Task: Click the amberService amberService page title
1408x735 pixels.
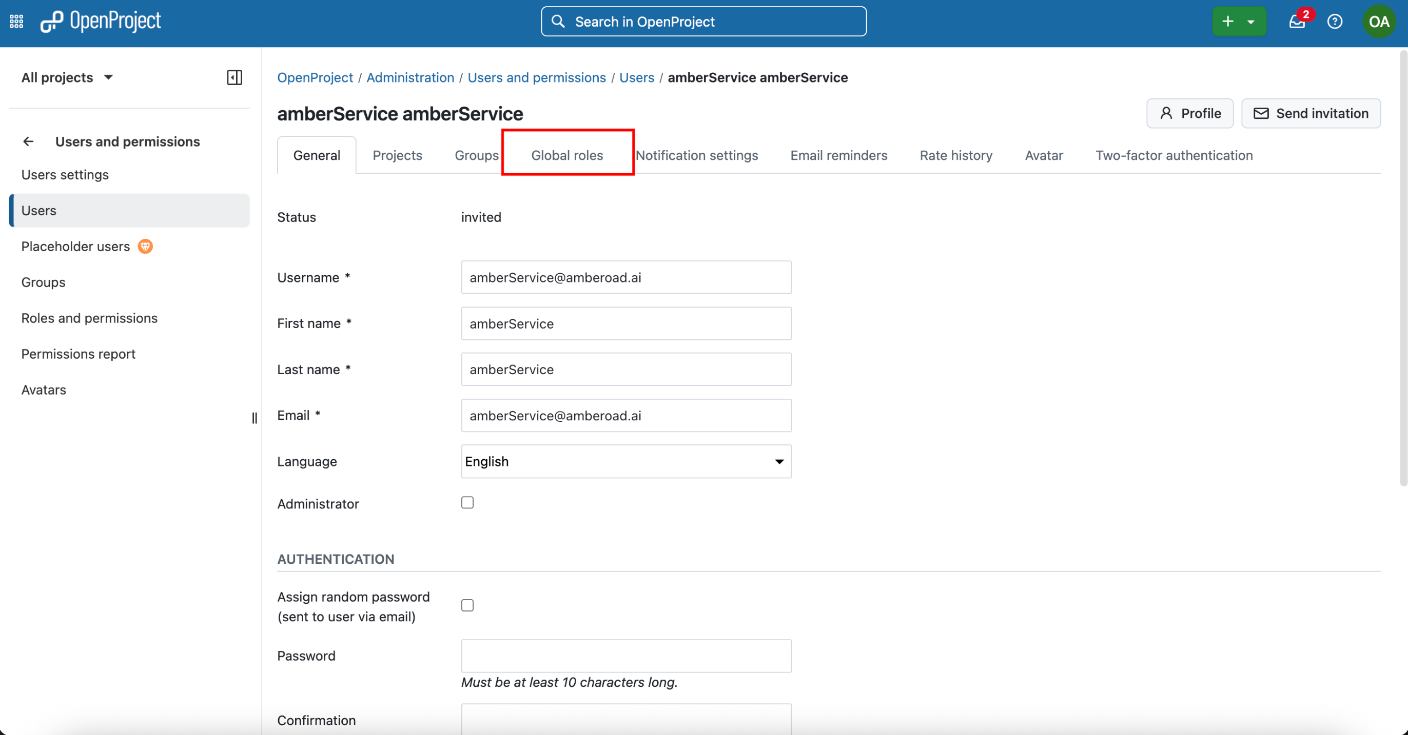Action: coord(400,114)
